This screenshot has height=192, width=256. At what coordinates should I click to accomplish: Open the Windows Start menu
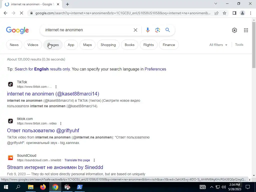coord(6,187)
